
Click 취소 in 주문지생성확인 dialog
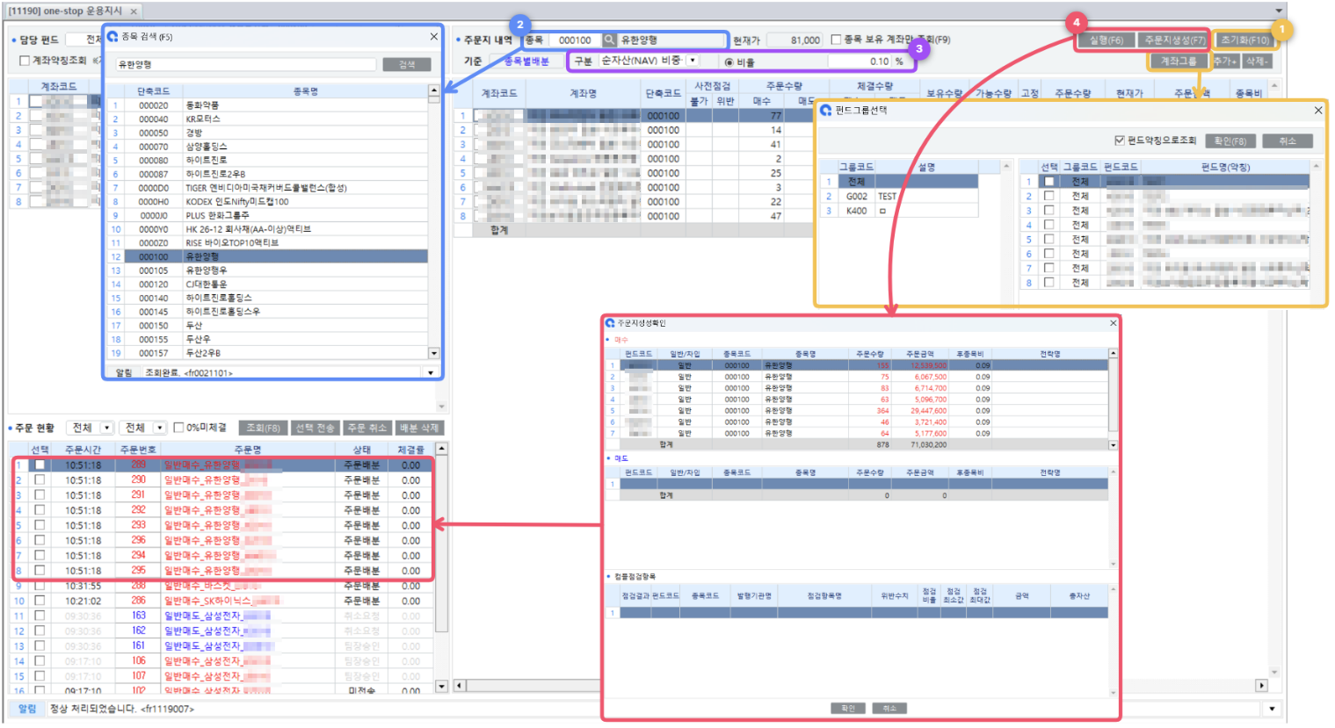889,708
